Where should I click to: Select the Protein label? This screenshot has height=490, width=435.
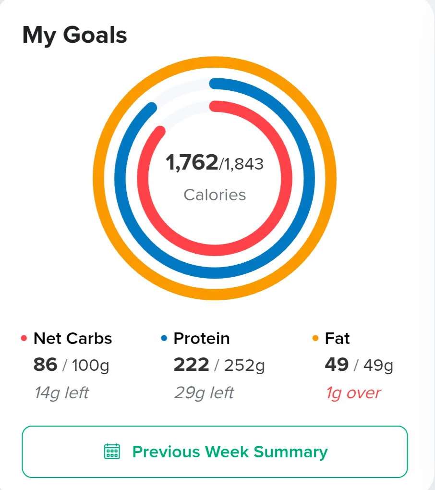202,339
